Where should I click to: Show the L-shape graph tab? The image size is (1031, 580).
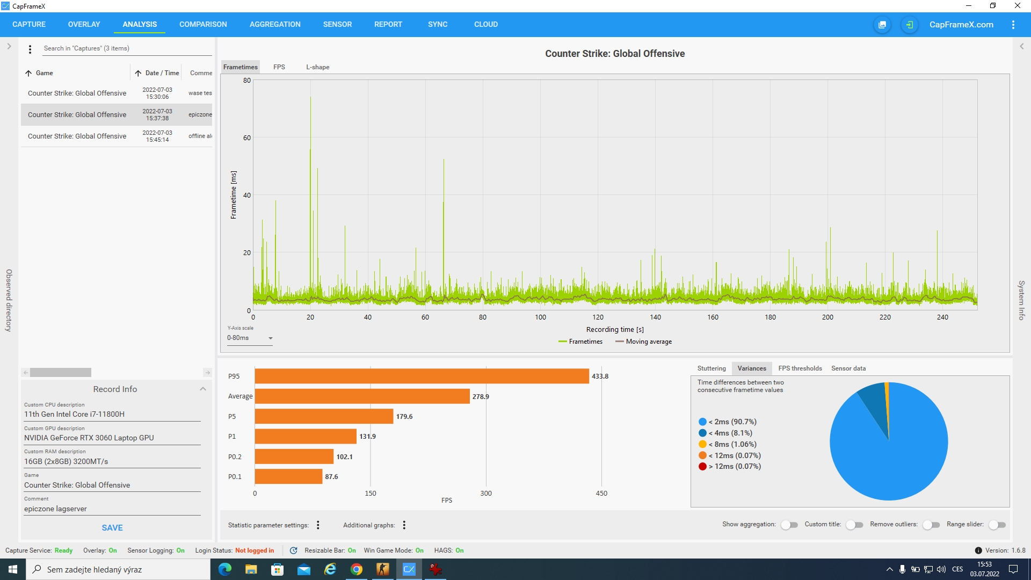click(x=318, y=67)
